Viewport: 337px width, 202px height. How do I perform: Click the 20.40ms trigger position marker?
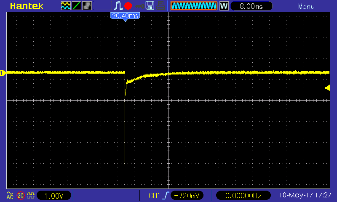pyautogui.click(x=125, y=16)
